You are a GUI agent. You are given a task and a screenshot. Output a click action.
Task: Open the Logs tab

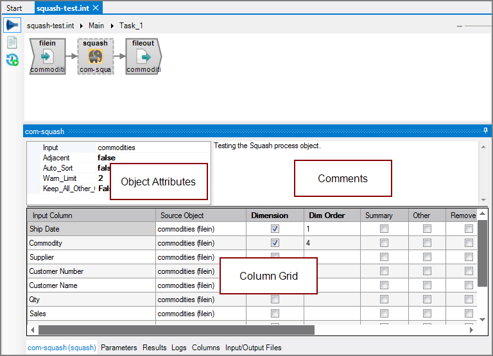click(179, 348)
